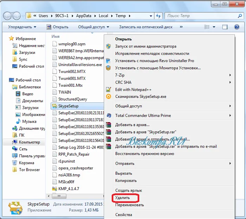The width and height of the screenshot is (246, 219).
Task: Click the Имя column header
Action: tap(56, 36)
